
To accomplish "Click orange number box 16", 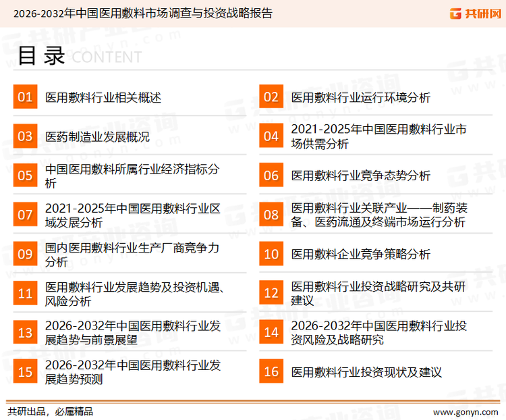I will coord(271,371).
